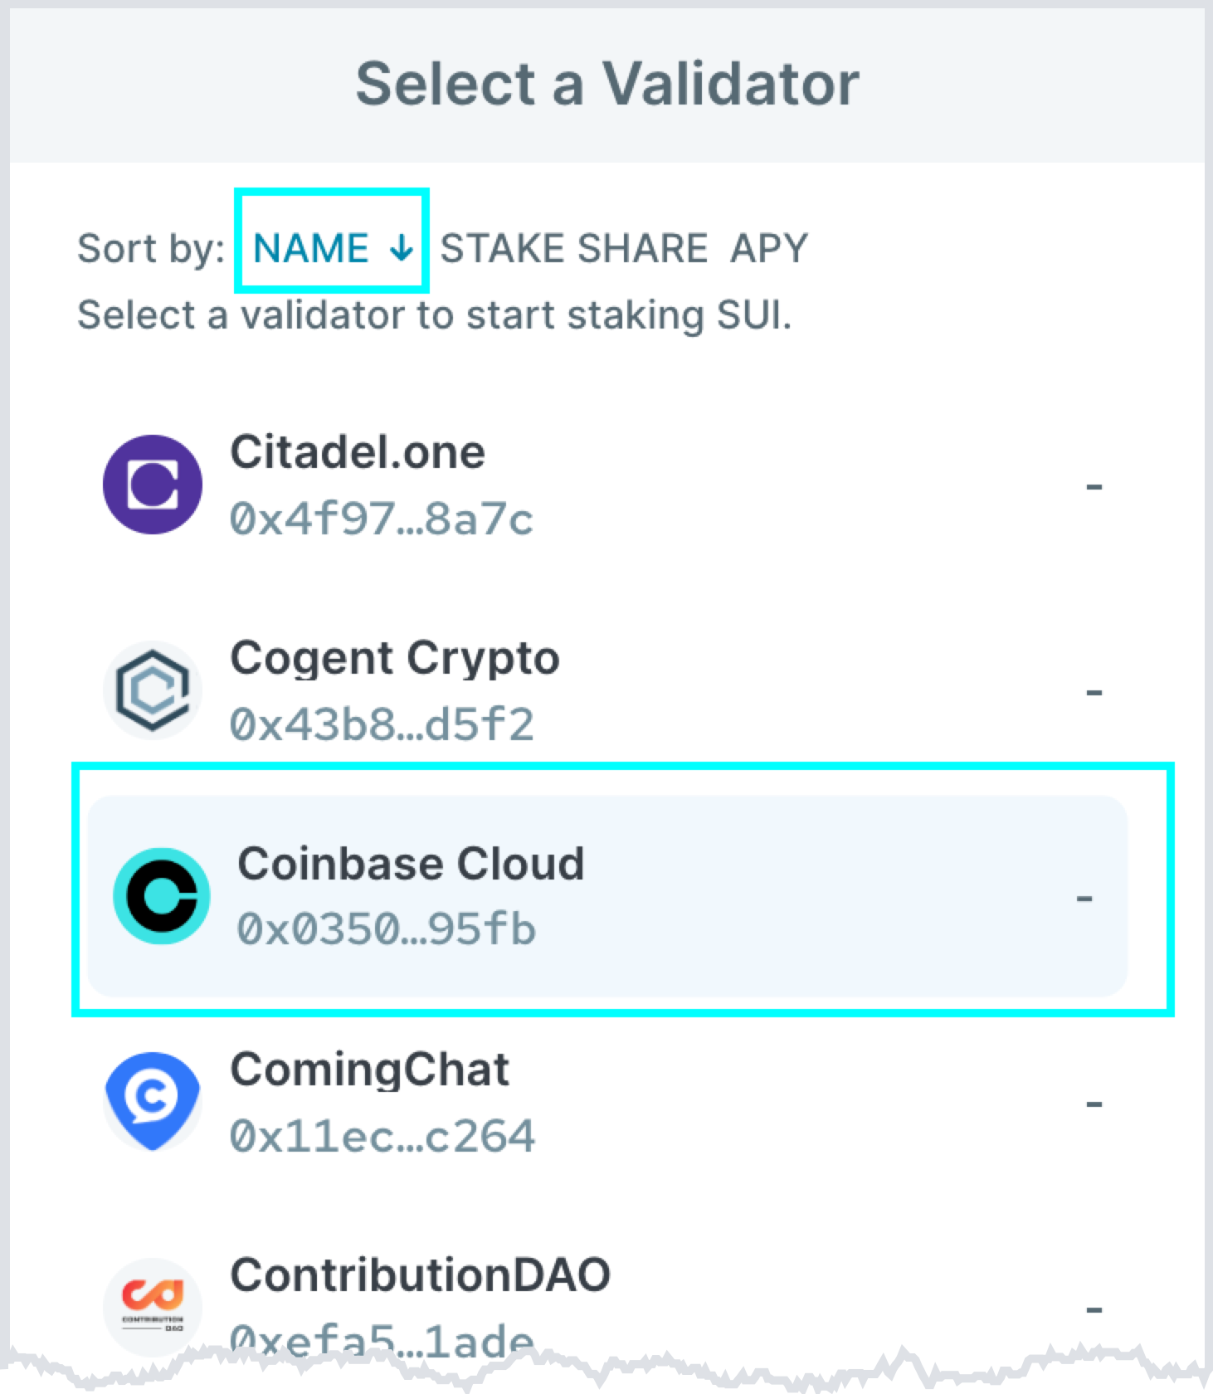Viewport: 1213px width, 1394px height.
Task: Click the ContributionDAO logo icon
Action: (x=153, y=1306)
